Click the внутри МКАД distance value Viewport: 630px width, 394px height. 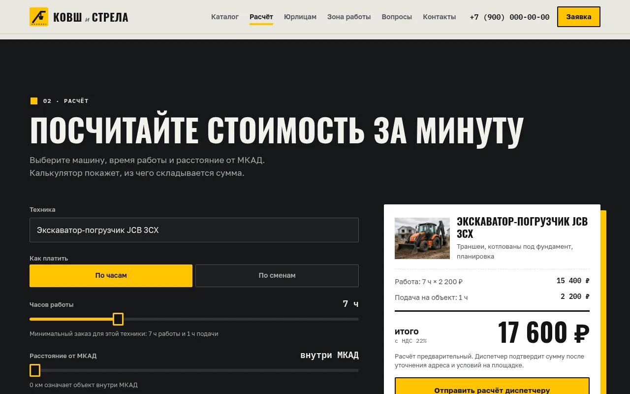click(x=329, y=355)
